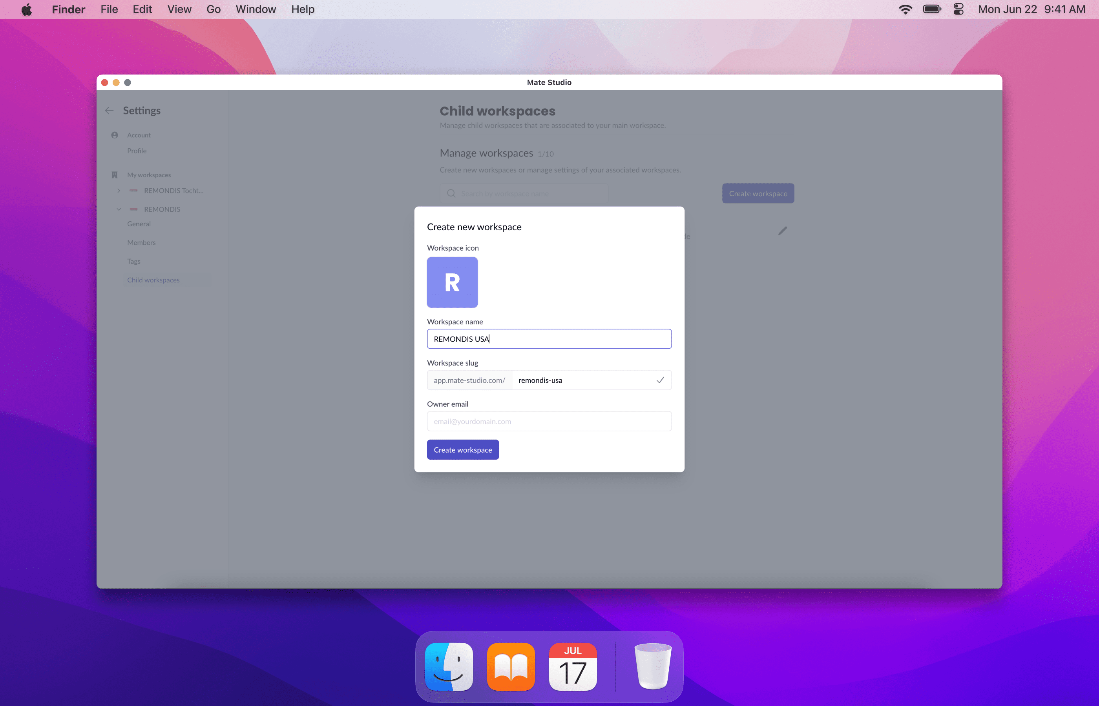The image size is (1099, 706).
Task: Open Books app from dock
Action: [511, 666]
